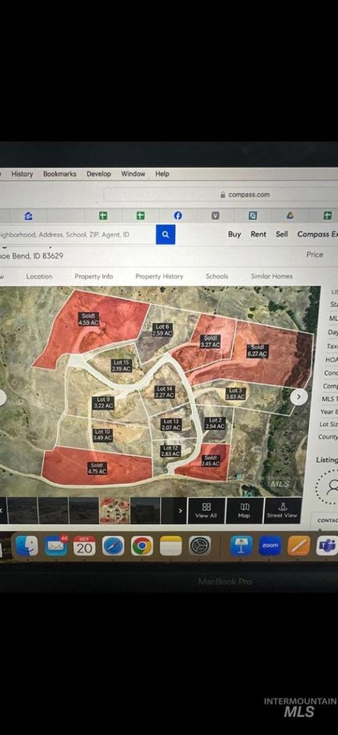Go to next photo with right arrow
This screenshot has width=338, height=735.
pos(299,397)
